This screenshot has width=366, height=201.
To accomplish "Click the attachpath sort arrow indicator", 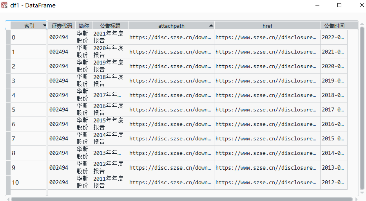I will [x=211, y=25].
